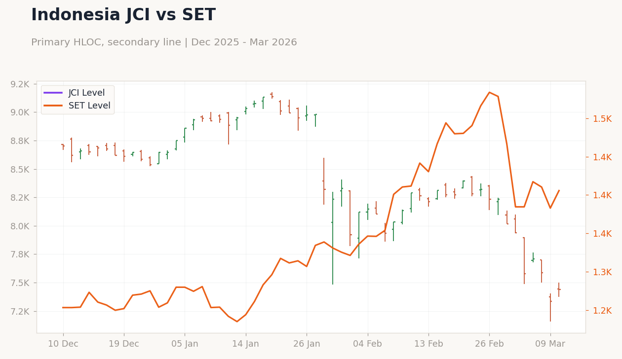
Task: Select the 05 Jan x-axis label
Action: click(185, 344)
